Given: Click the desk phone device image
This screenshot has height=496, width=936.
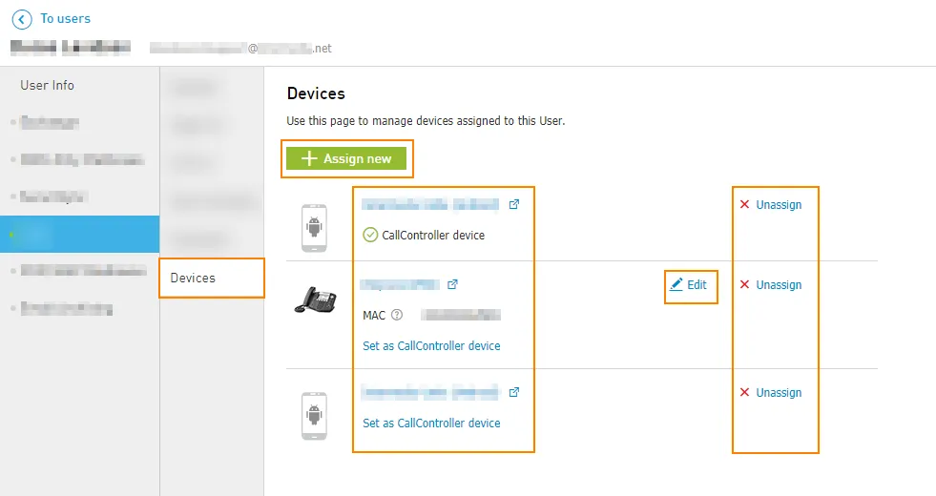Looking at the screenshot, I should point(316,300).
